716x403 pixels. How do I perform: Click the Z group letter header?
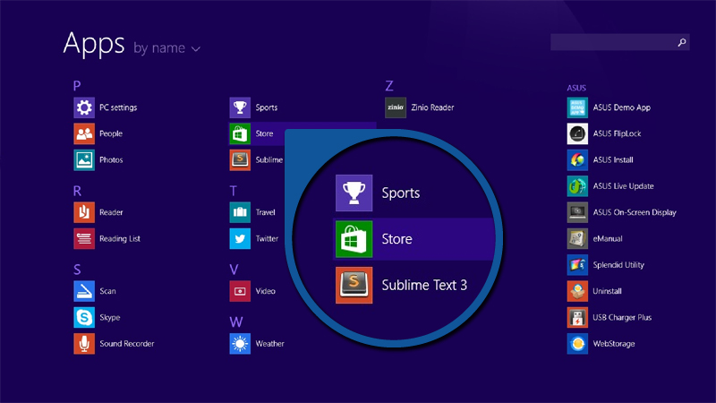point(389,85)
